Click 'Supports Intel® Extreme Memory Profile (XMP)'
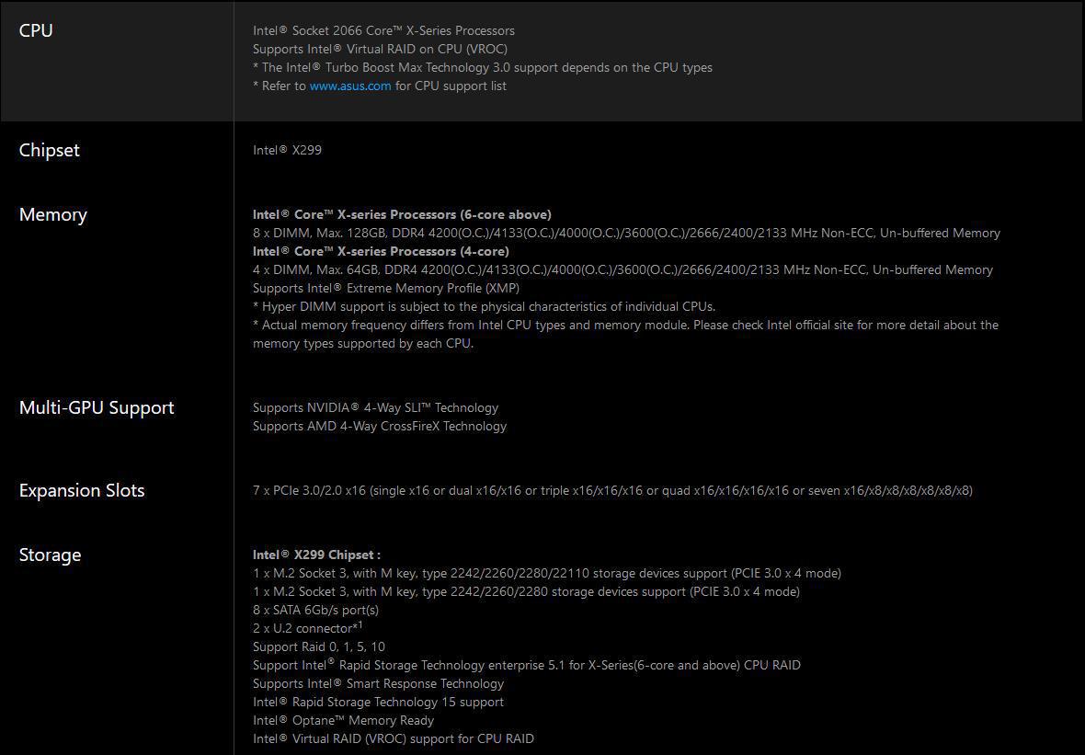 [386, 288]
